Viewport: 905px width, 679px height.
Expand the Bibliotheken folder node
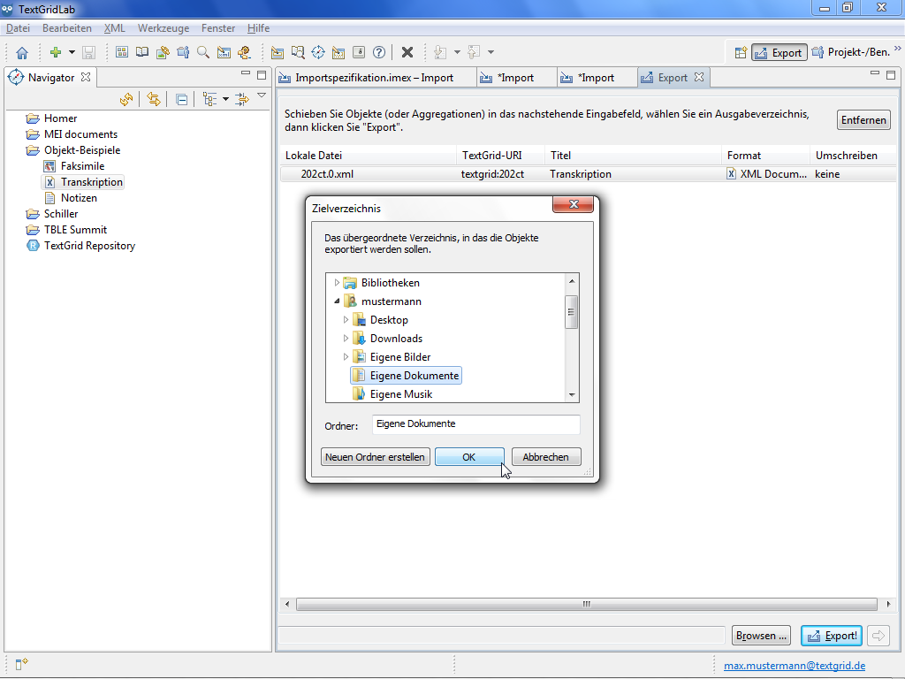click(337, 283)
